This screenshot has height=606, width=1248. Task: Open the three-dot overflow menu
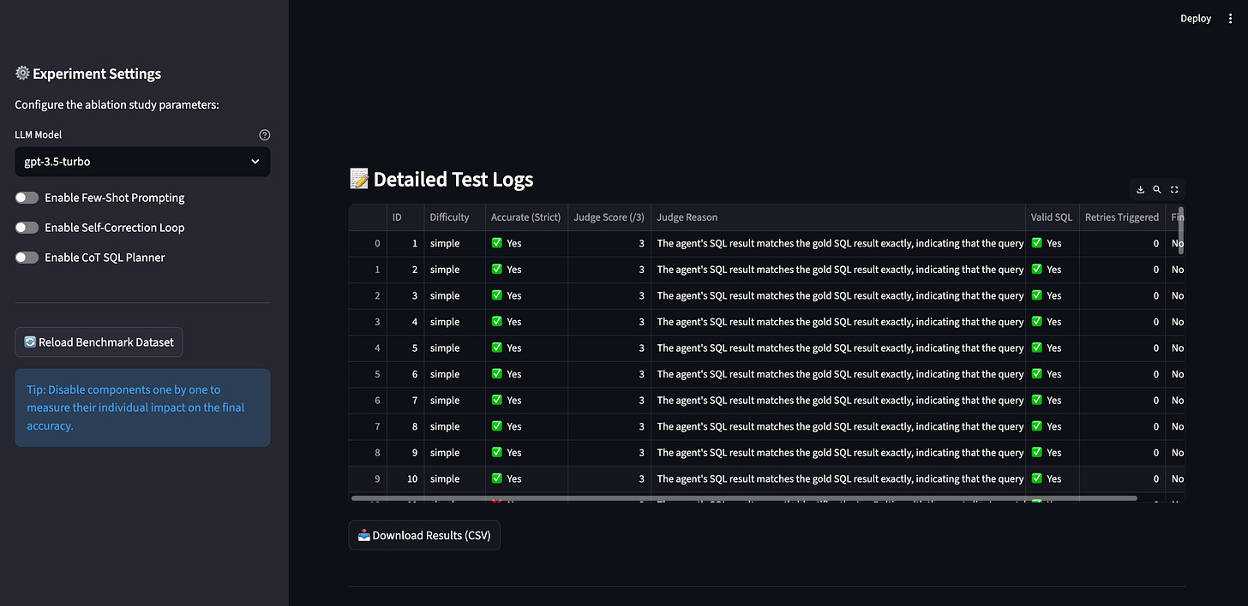[x=1230, y=18]
